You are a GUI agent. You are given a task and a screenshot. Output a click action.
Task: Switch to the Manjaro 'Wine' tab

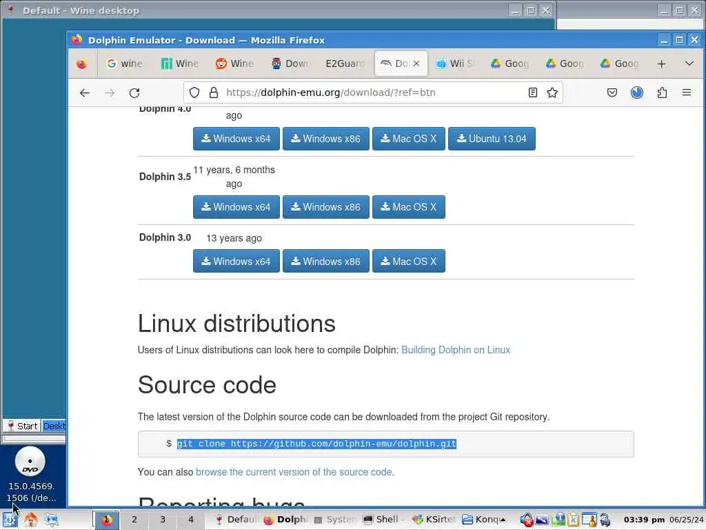[180, 64]
